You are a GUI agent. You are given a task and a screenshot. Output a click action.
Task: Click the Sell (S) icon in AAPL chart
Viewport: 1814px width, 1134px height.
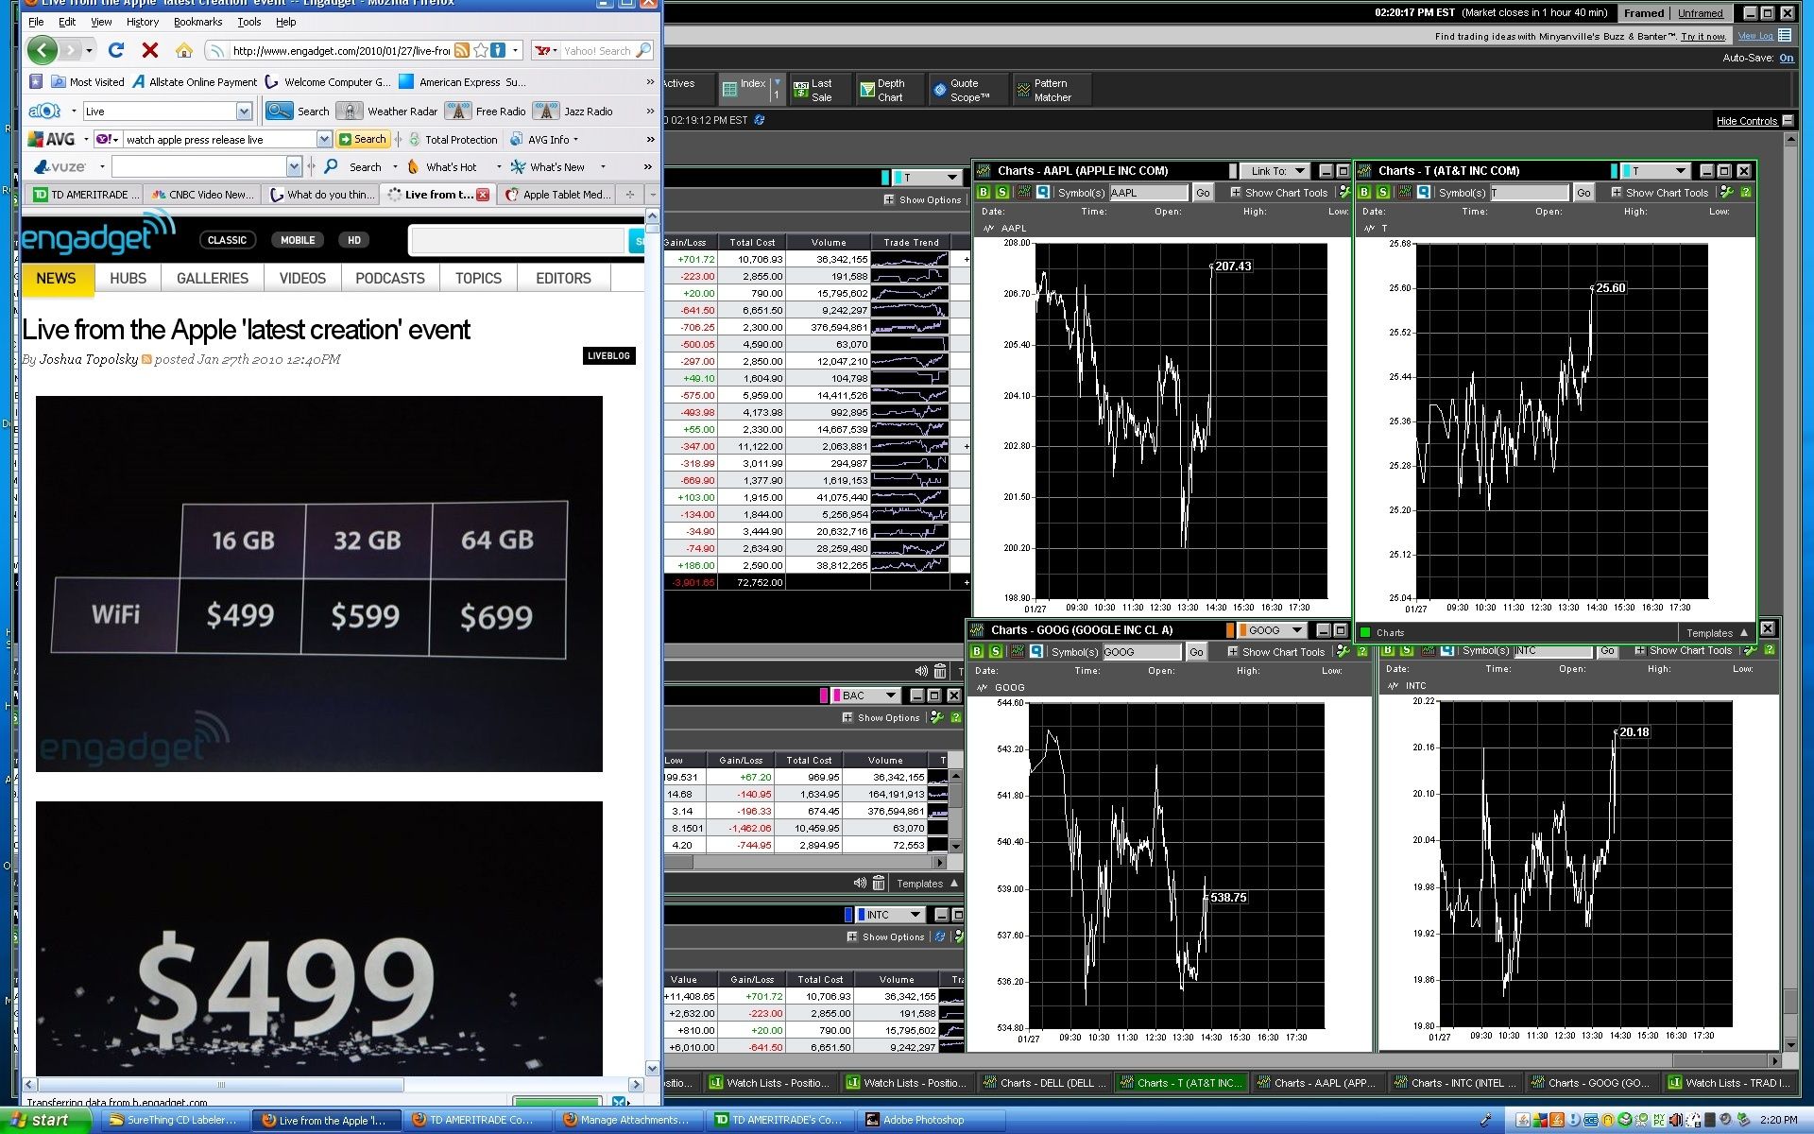tap(1002, 193)
